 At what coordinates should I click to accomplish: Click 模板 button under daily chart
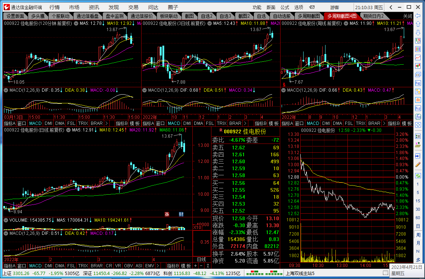[186, 266]
